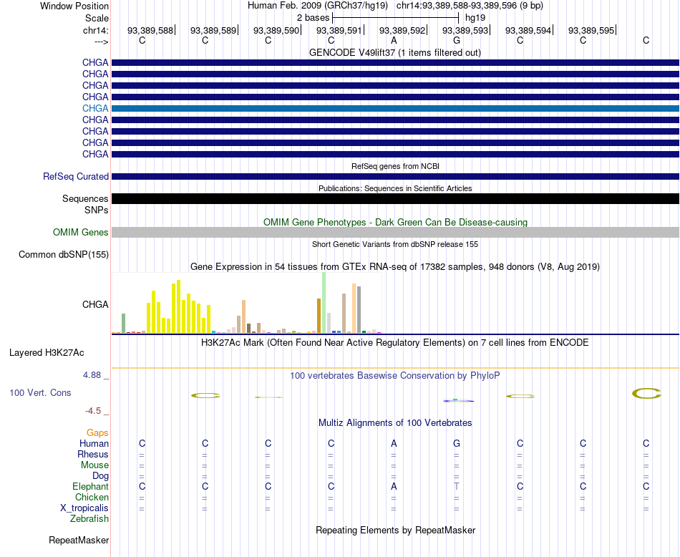Select the Scale label
The image size is (680, 557).
97,18
